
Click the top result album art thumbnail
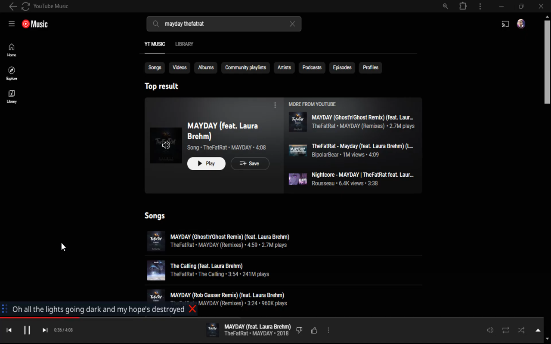point(166,145)
